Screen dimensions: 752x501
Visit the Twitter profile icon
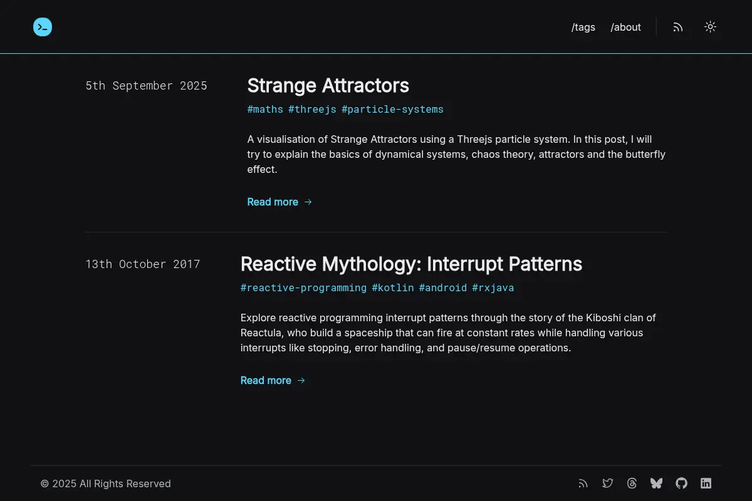click(608, 483)
